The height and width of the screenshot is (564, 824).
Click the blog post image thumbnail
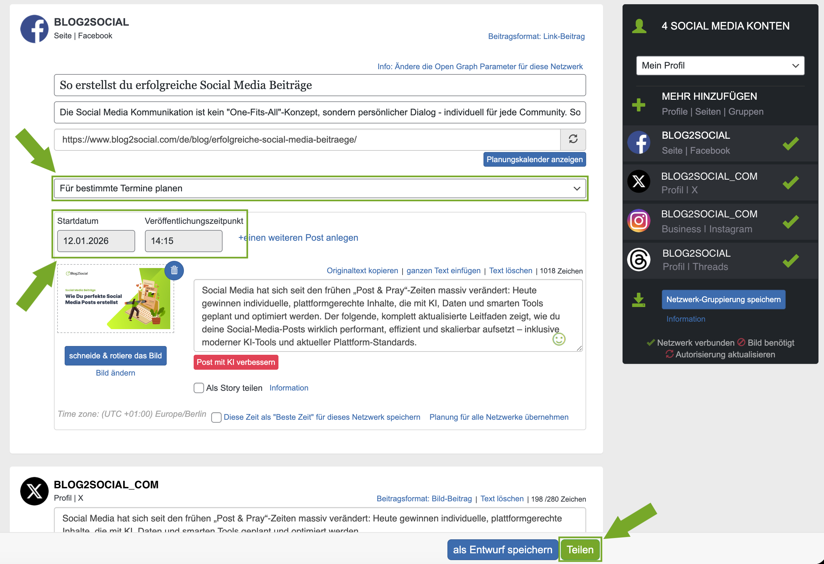tap(116, 299)
